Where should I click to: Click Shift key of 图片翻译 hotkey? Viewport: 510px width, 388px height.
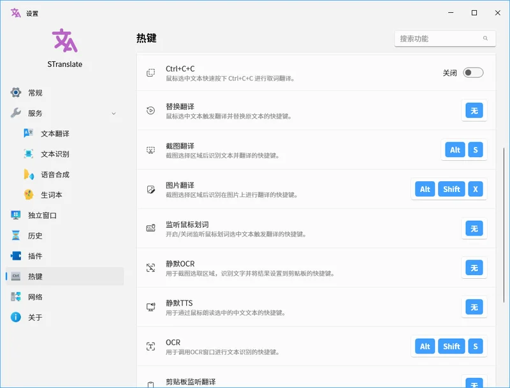click(451, 189)
